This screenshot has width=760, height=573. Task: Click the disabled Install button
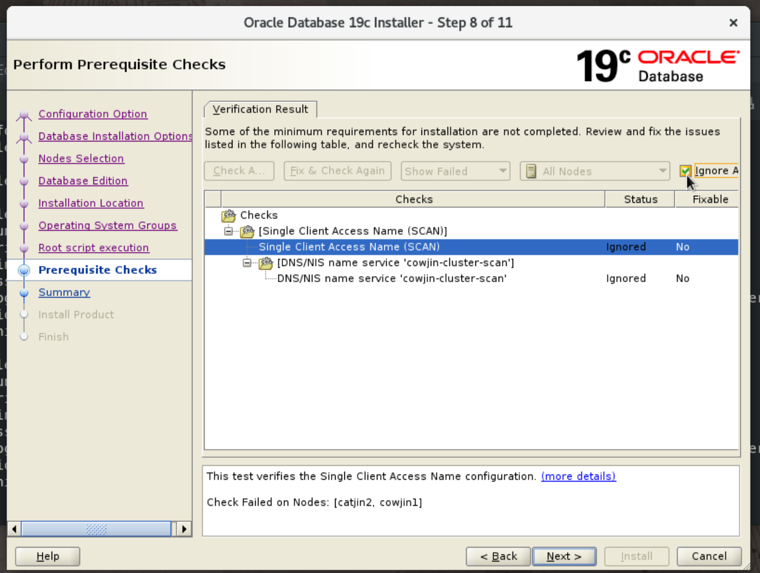637,556
